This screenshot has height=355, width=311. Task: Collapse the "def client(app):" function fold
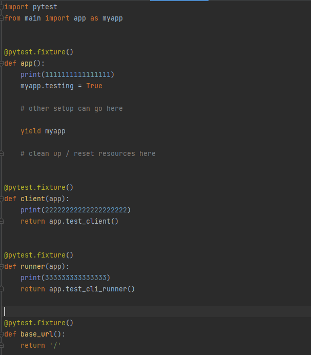point(2,199)
